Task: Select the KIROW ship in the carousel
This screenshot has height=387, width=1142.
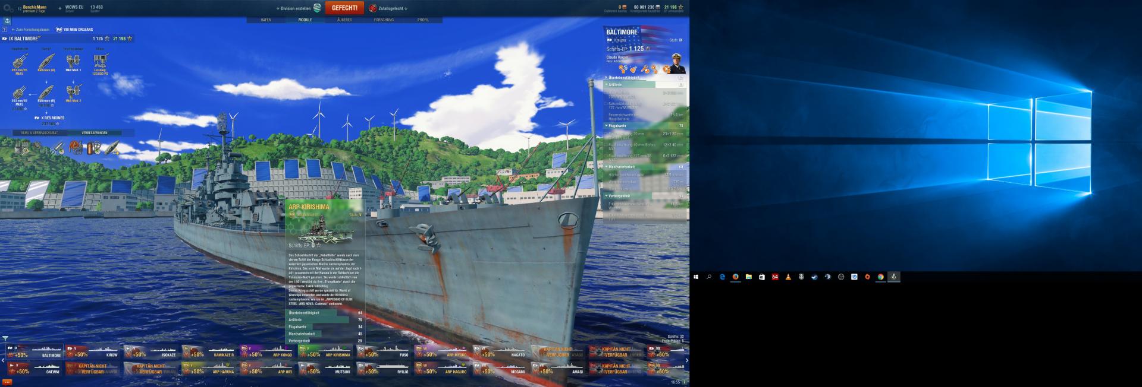Action: [91, 351]
